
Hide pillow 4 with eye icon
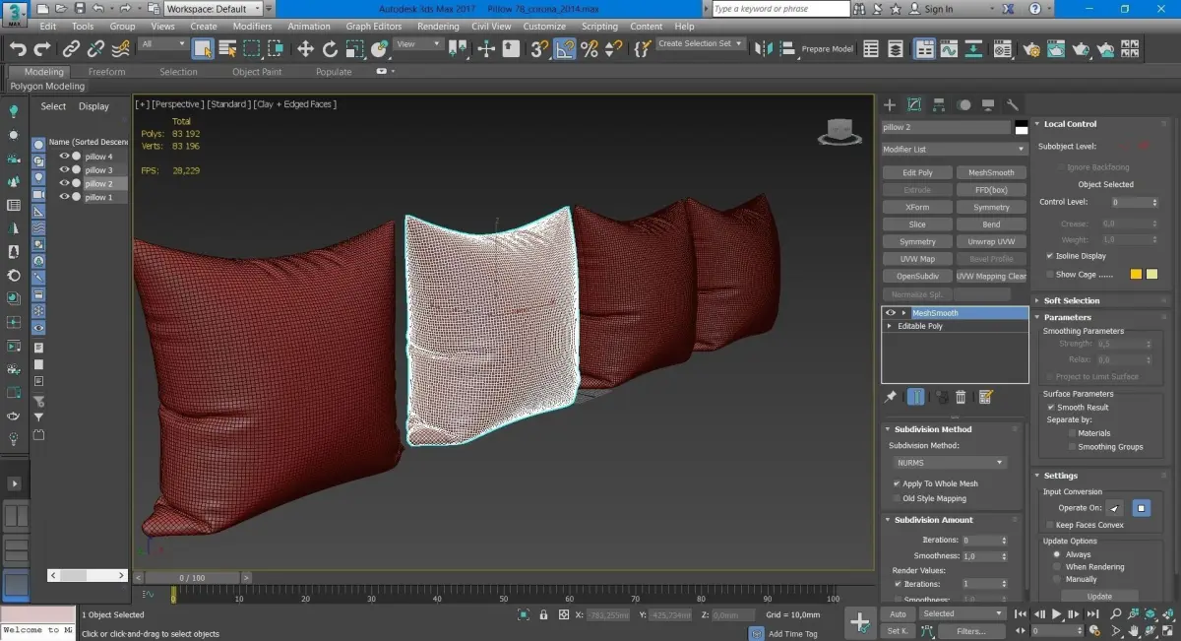64,157
